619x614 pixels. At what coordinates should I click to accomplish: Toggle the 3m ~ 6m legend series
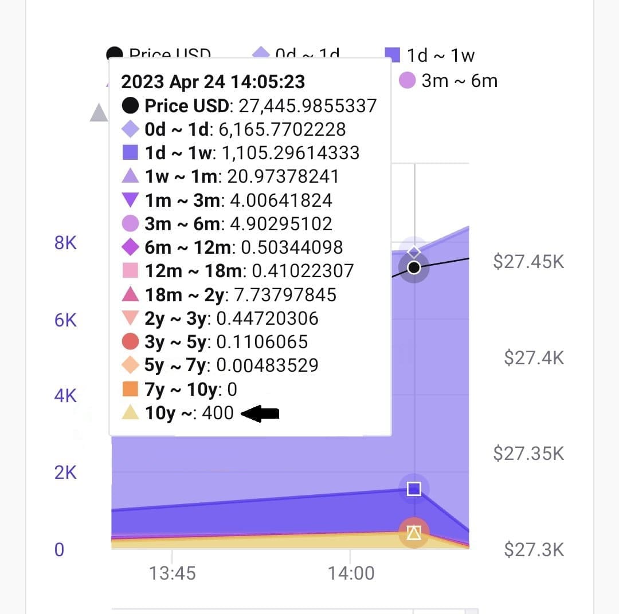pos(448,81)
